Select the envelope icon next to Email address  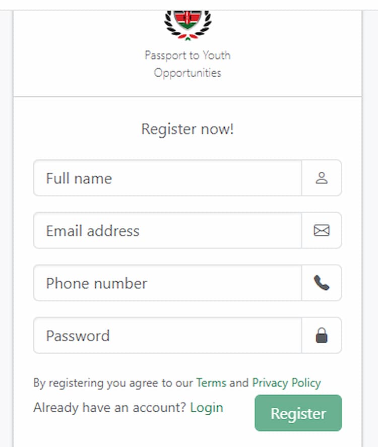coord(322,230)
